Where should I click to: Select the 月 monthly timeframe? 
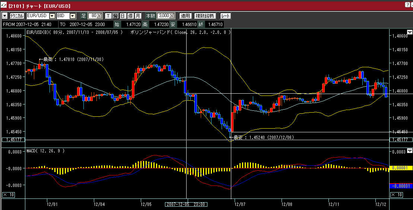pyautogui.click(x=138, y=16)
